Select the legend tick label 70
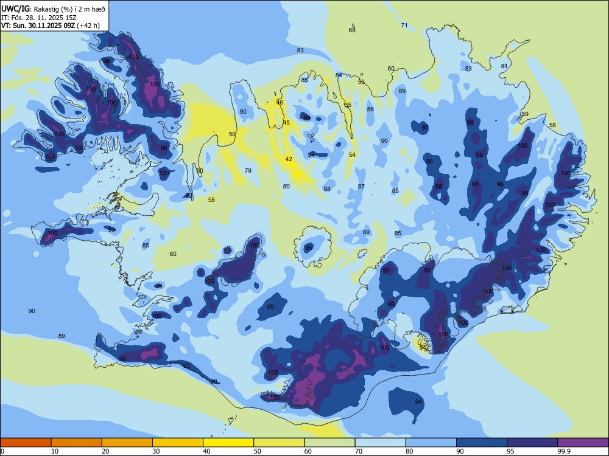Screen dimensions: 609x456 (x=359, y=451)
